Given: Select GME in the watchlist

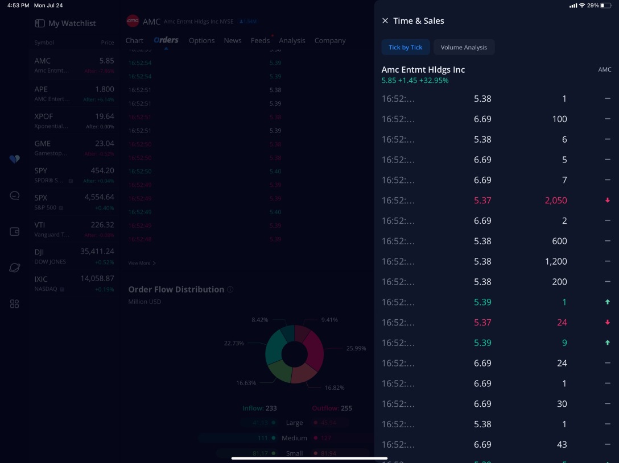Looking at the screenshot, I should (74, 148).
